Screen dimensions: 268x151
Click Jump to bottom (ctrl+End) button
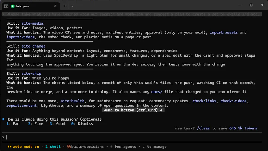133,110
